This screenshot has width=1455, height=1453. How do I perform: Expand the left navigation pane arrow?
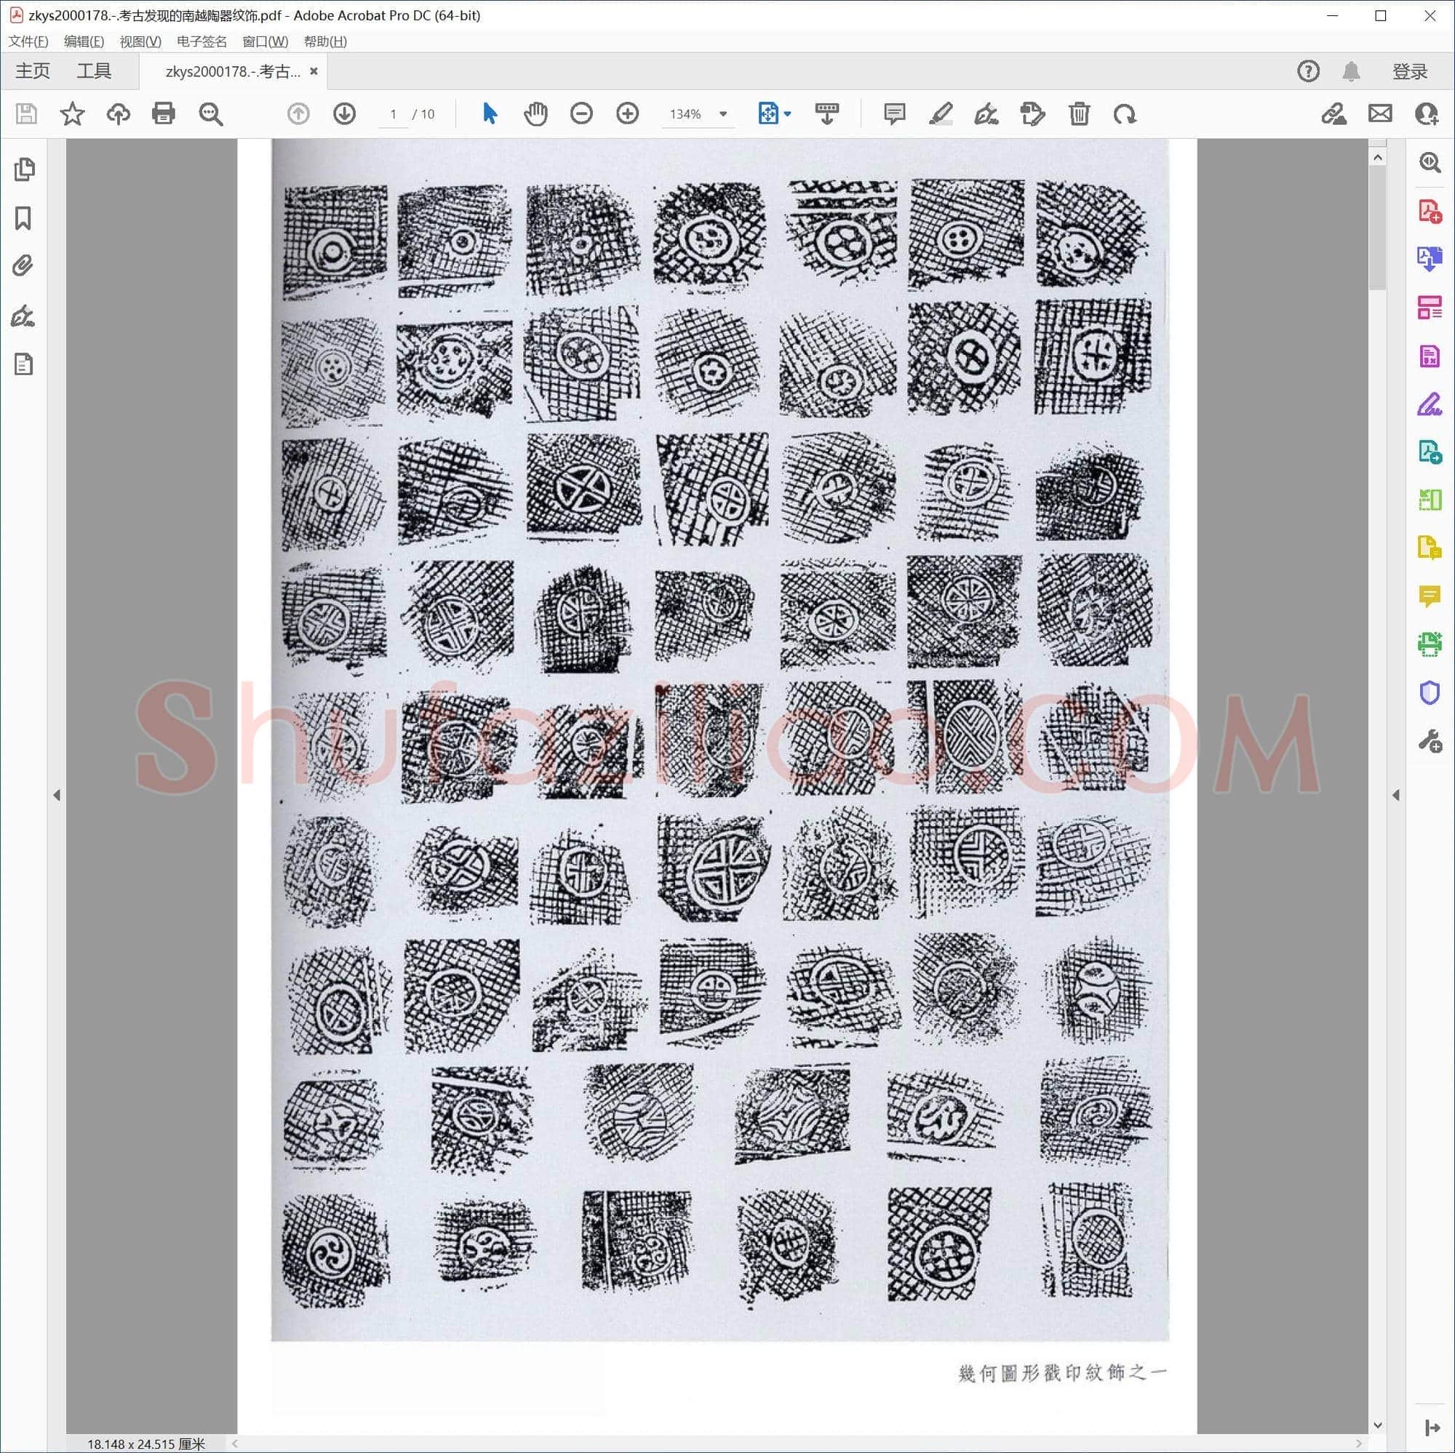click(57, 795)
